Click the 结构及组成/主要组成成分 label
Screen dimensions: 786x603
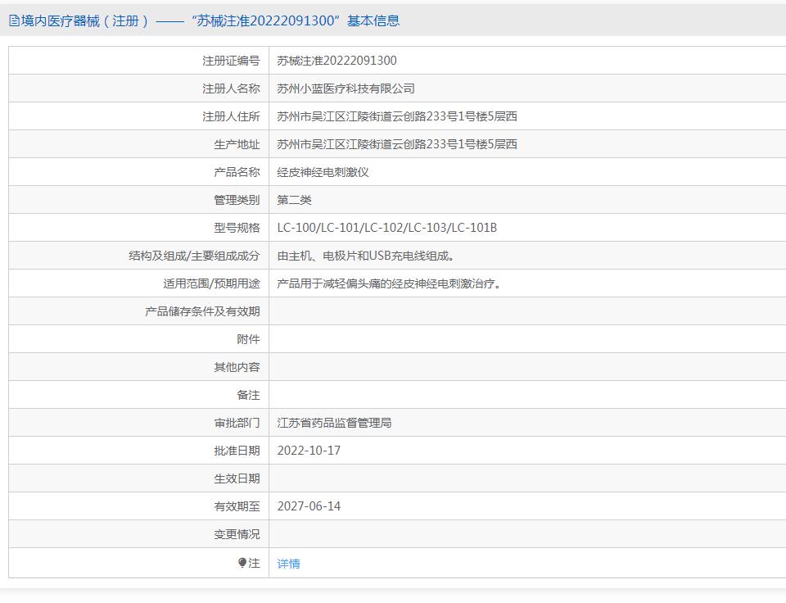[x=195, y=256]
